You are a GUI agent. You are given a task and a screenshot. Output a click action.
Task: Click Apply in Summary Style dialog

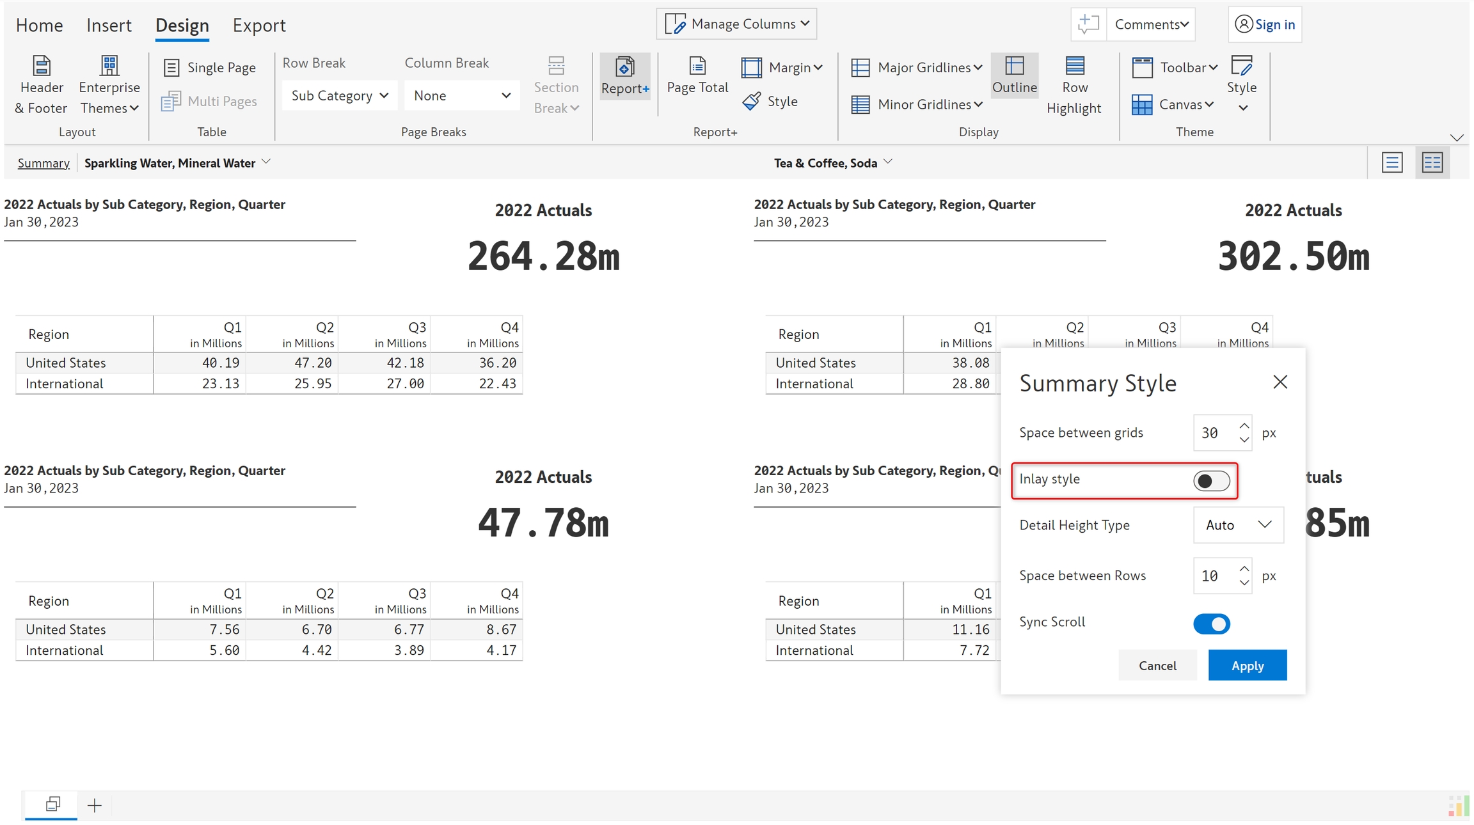pyautogui.click(x=1247, y=666)
